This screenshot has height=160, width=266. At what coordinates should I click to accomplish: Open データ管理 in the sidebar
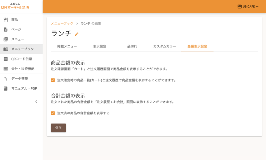[21, 79]
